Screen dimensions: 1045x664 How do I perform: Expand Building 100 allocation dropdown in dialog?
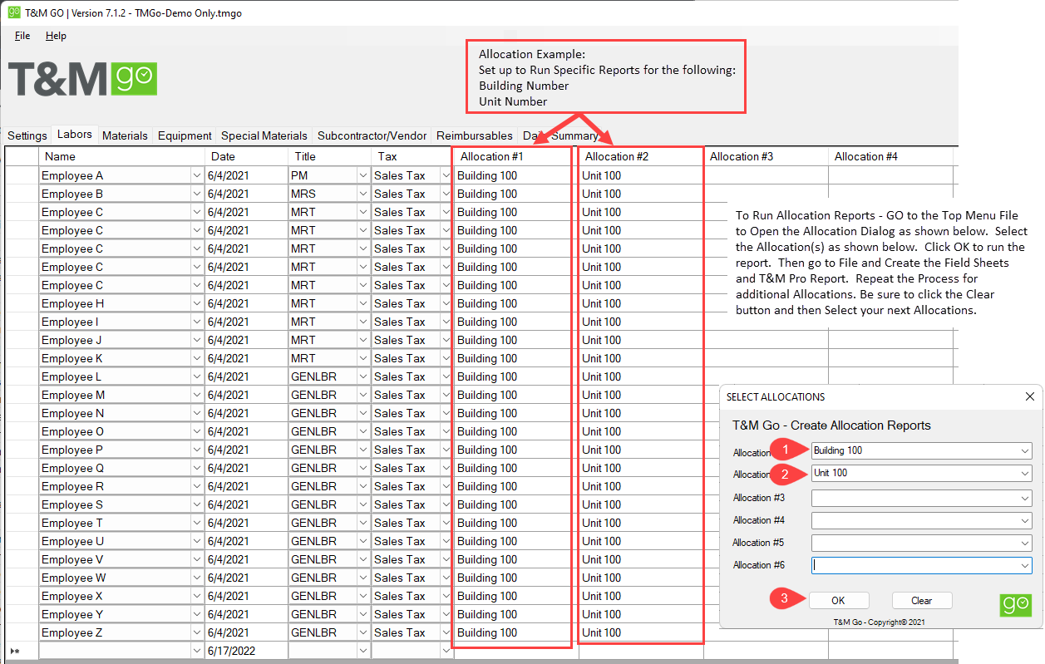(1024, 450)
